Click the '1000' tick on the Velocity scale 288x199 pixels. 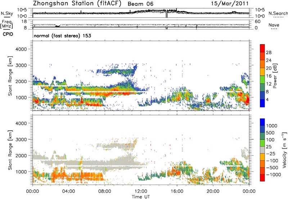(x=271, y=126)
